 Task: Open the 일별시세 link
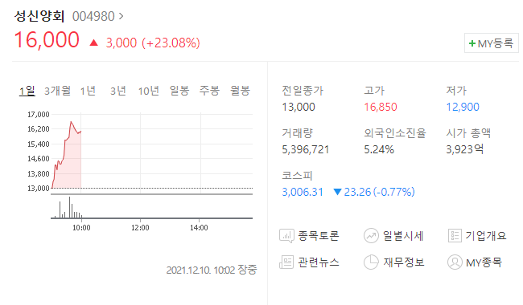click(x=403, y=236)
